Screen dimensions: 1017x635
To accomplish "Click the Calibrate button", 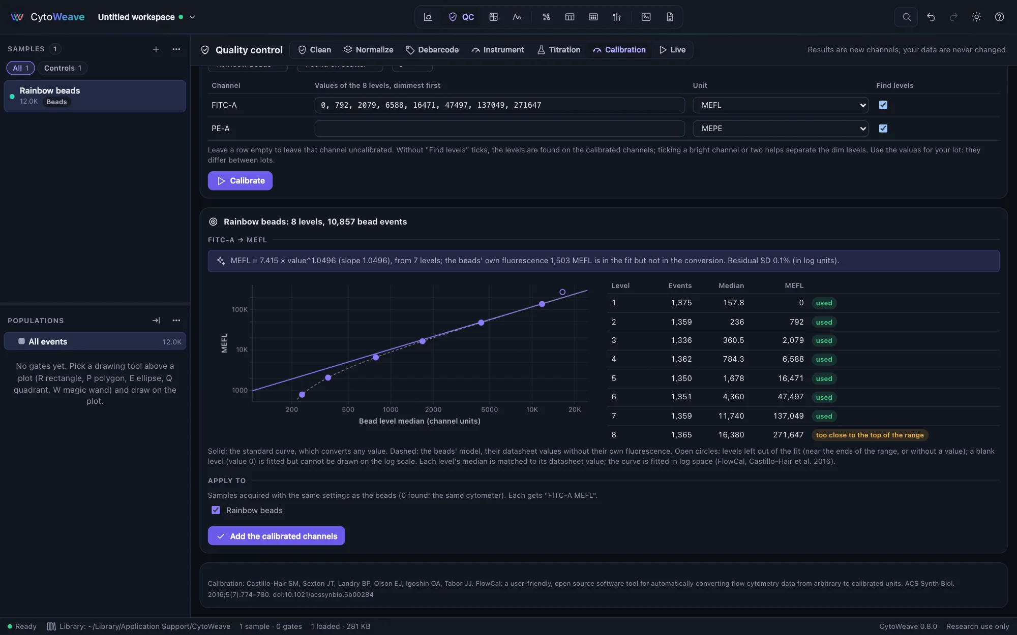I will point(240,181).
